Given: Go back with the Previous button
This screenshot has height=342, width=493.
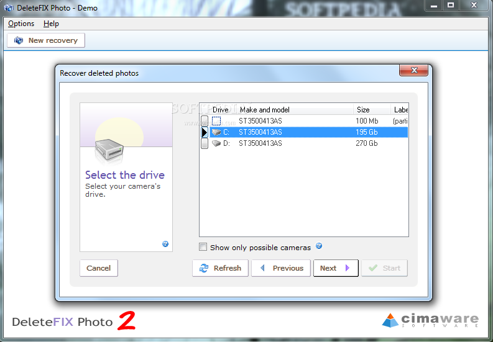Looking at the screenshot, I should click(x=281, y=268).
